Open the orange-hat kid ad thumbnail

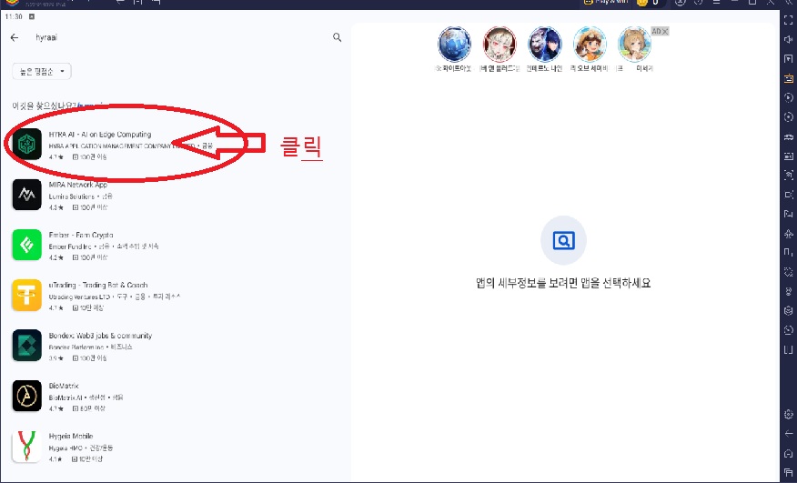point(590,45)
